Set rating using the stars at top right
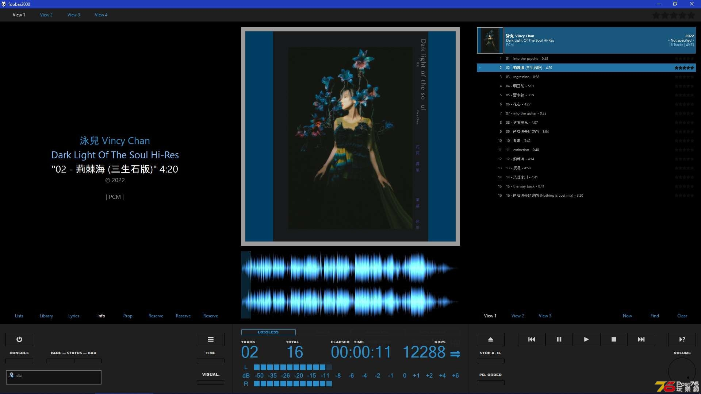The width and height of the screenshot is (701, 394). (674, 15)
